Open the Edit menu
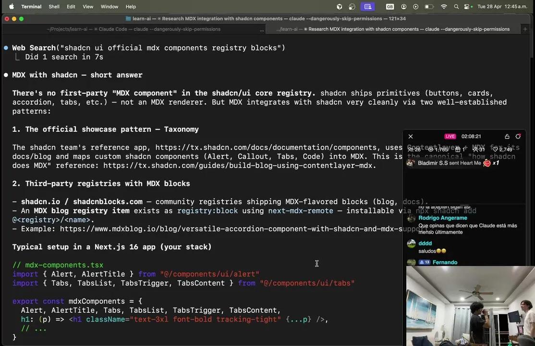535x346 pixels. 71,7
